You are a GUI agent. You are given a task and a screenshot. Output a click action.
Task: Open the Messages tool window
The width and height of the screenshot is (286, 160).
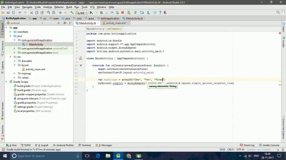[x=104, y=145]
